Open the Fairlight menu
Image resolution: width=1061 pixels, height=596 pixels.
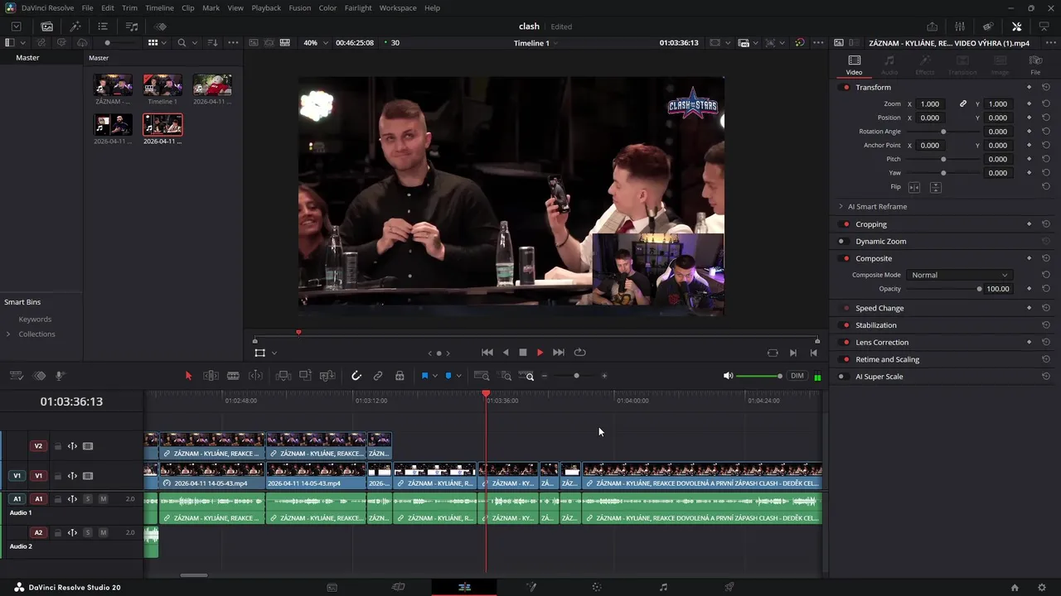358,7
